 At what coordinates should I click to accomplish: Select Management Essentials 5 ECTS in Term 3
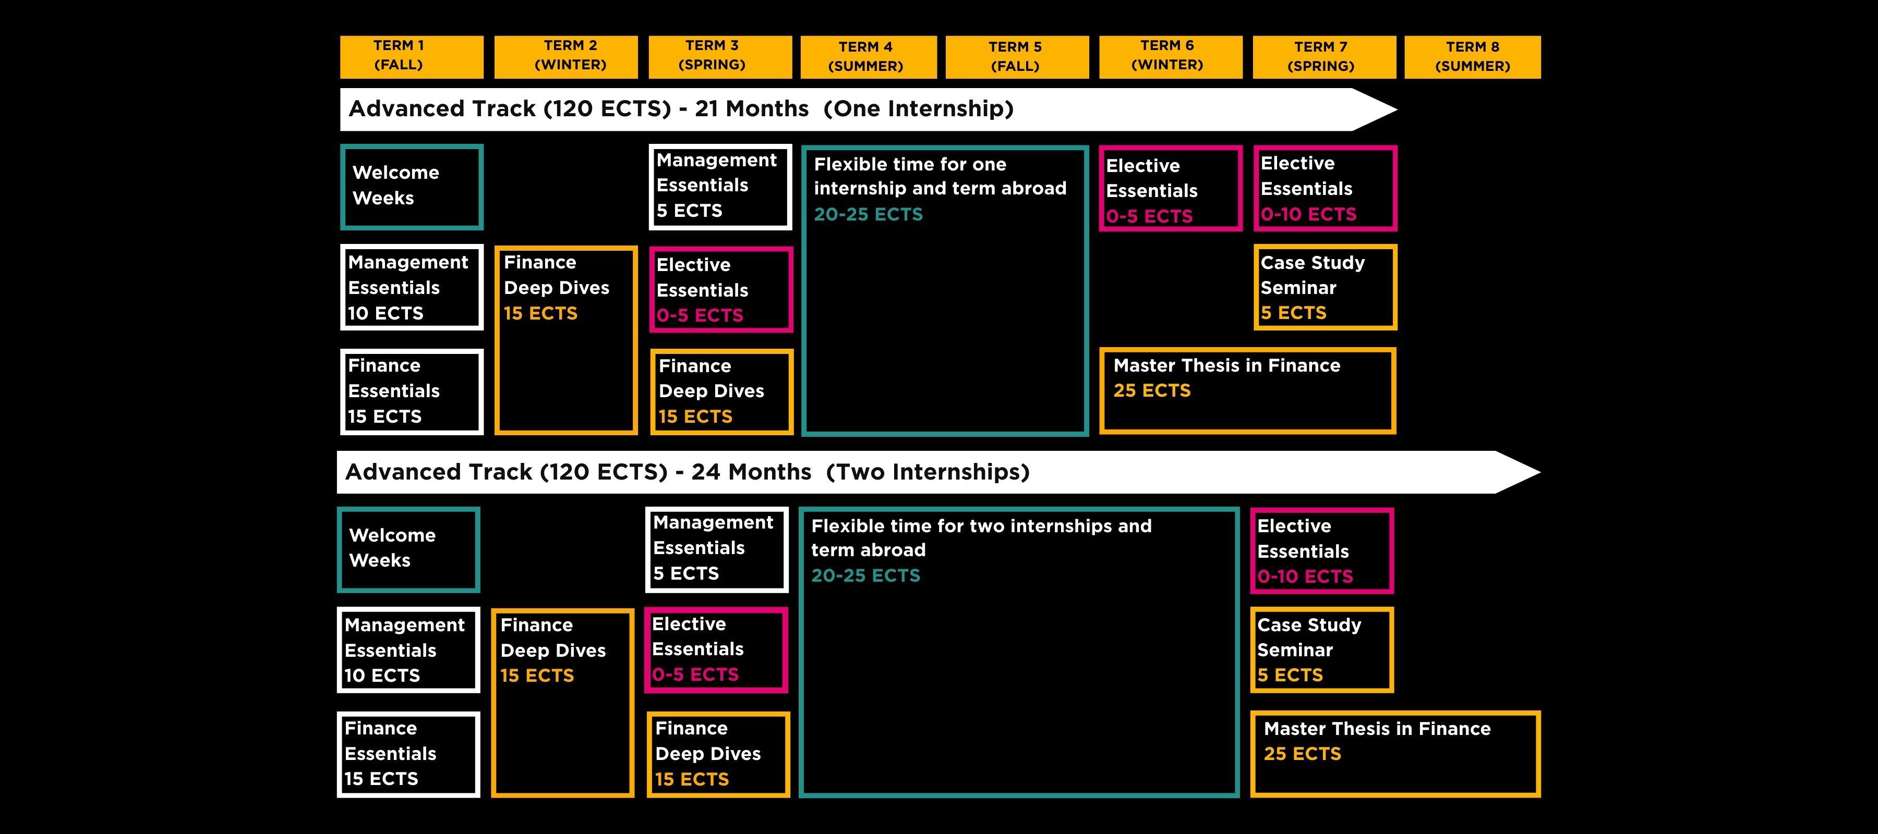pyautogui.click(x=720, y=185)
